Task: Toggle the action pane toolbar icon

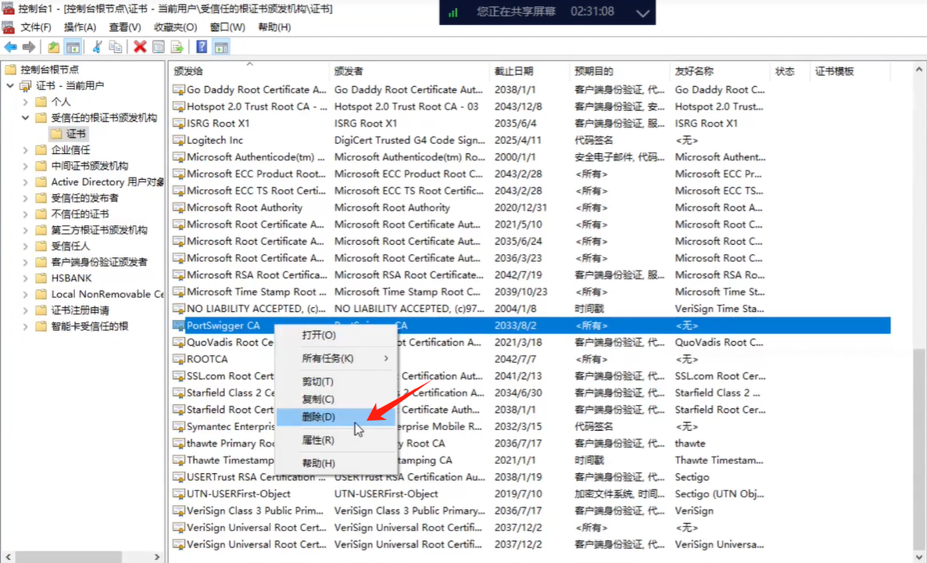Action: pyautogui.click(x=221, y=47)
